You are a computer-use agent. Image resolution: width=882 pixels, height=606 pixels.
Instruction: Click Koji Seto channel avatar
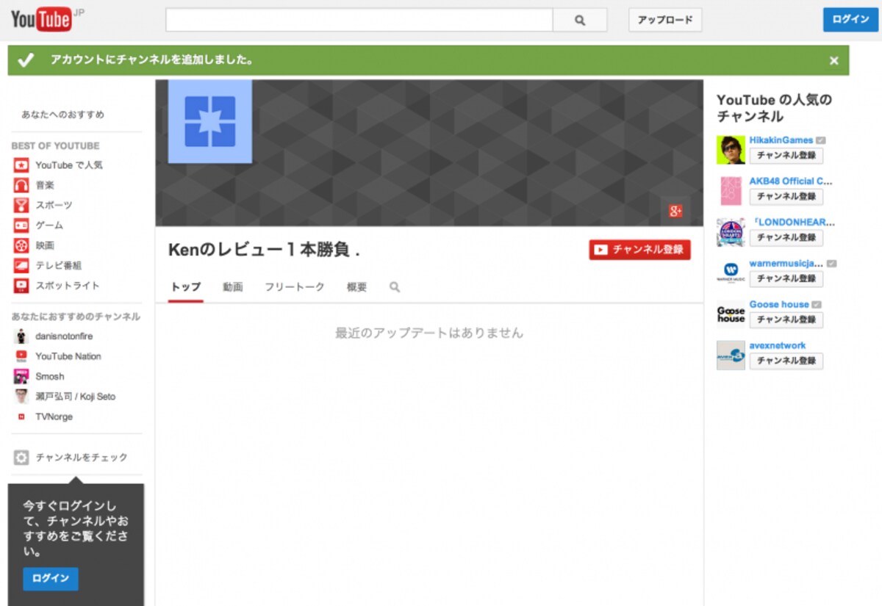click(x=21, y=397)
